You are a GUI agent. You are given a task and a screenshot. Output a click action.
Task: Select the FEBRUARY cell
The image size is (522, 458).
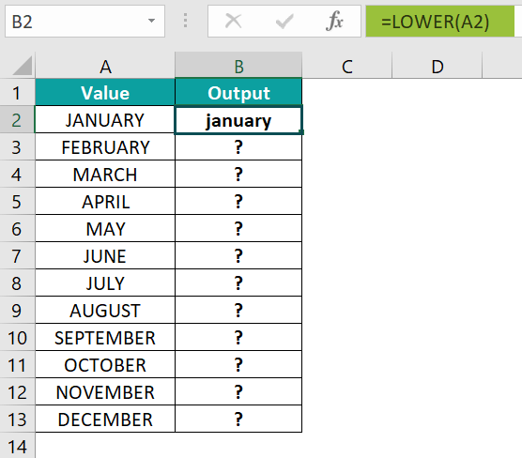tap(105, 147)
